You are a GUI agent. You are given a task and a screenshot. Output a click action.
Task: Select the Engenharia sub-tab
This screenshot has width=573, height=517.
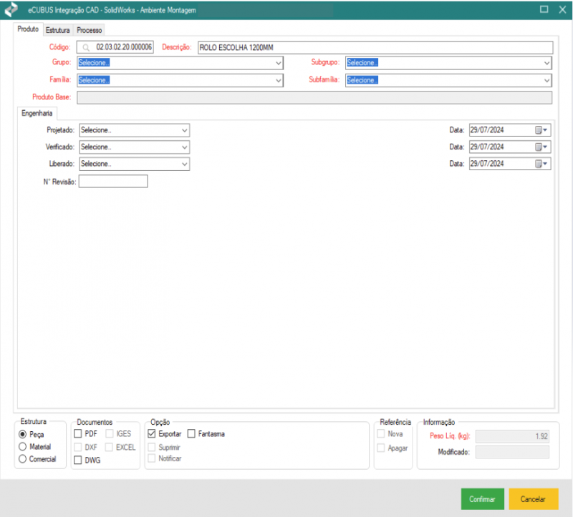[37, 113]
